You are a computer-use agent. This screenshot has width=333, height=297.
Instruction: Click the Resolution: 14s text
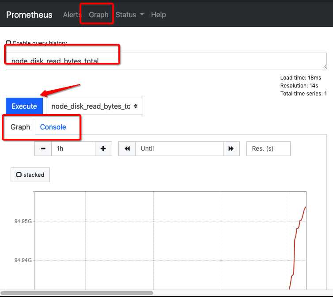pyautogui.click(x=299, y=85)
